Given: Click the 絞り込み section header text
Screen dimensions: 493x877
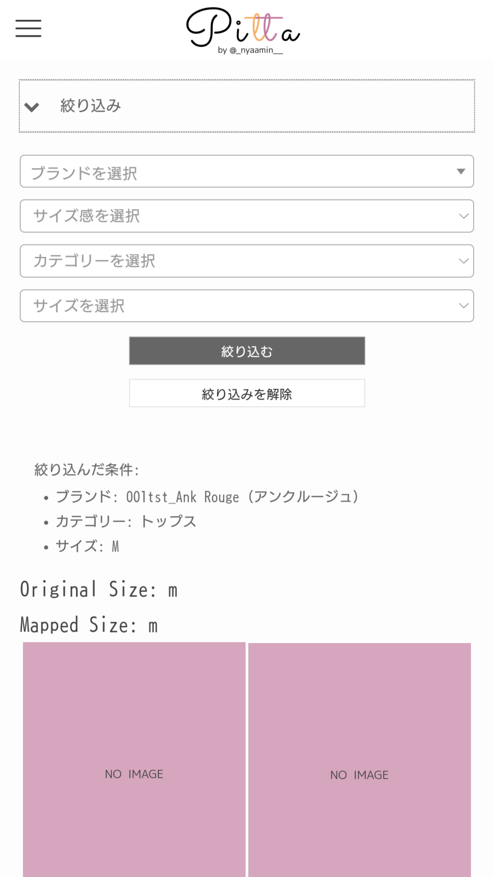Looking at the screenshot, I should click(91, 106).
